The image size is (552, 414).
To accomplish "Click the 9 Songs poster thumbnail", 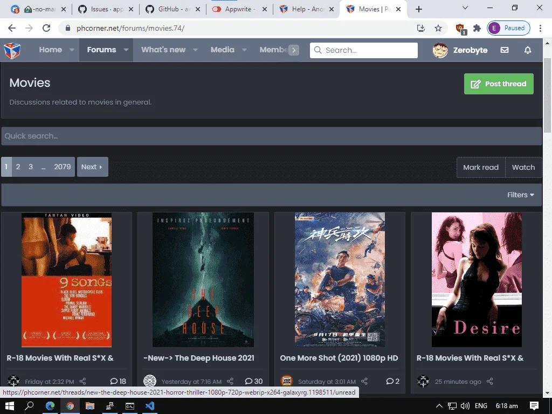I will point(66,280).
